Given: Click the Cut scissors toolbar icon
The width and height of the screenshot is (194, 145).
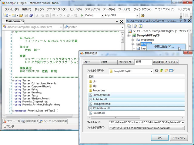Looking at the screenshot, I should coord(37,15).
